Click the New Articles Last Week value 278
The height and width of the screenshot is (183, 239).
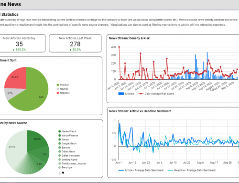[x=75, y=44]
